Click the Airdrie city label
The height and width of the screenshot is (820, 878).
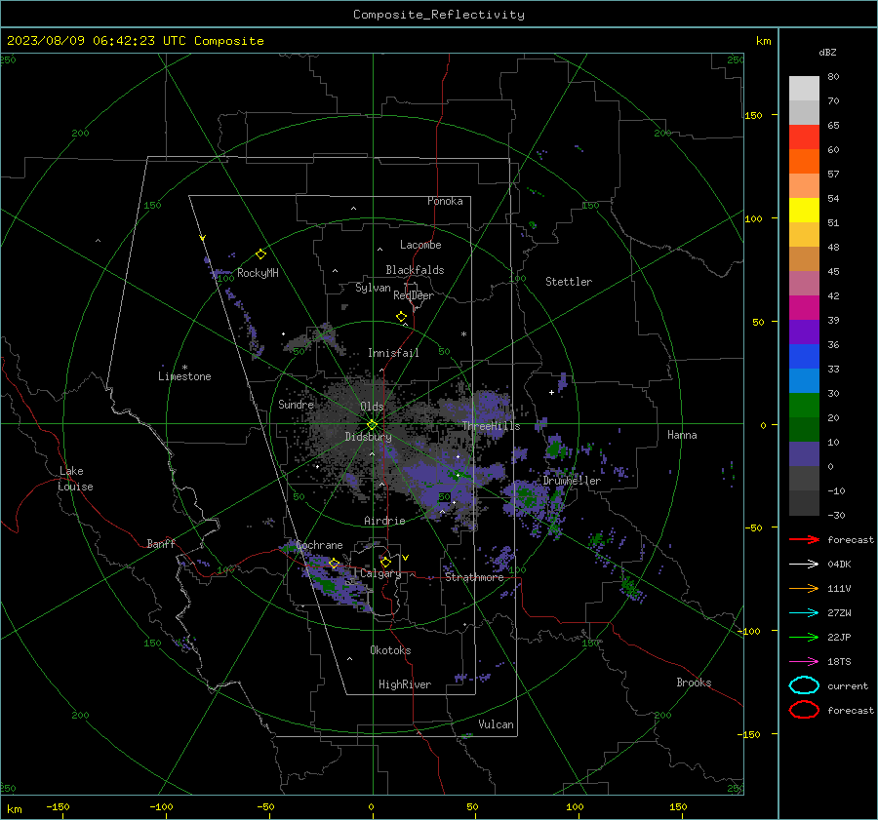pyautogui.click(x=384, y=521)
